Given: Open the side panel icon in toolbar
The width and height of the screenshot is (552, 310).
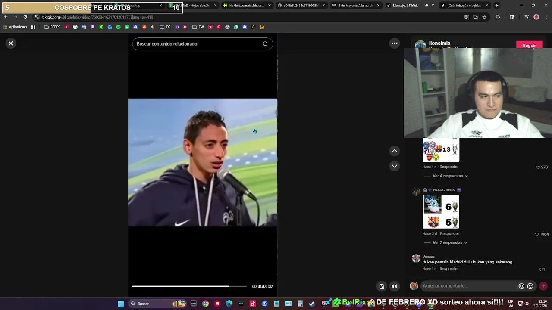Looking at the screenshot, I should pyautogui.click(x=512, y=17).
